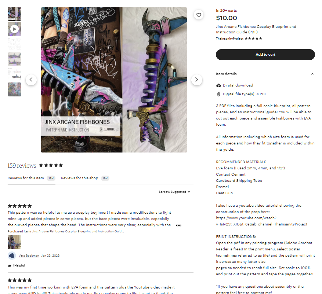
Task: Play the product video thumbnail
Action: coord(14,29)
